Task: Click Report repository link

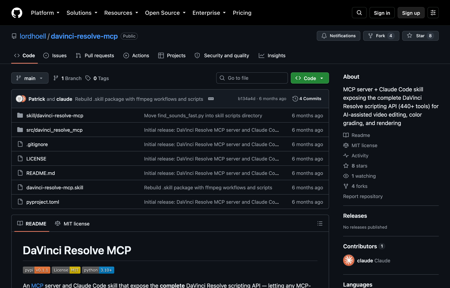Action: pos(363,196)
